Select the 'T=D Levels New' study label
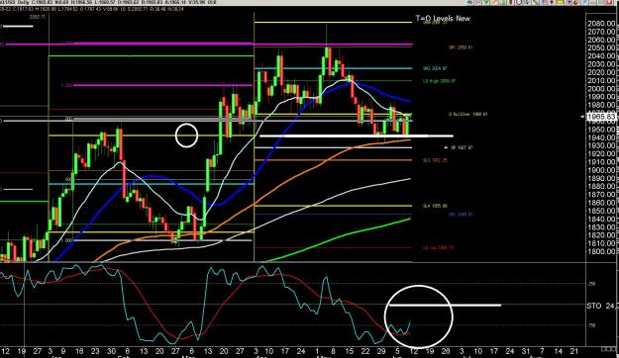The image size is (619, 358). [x=443, y=18]
